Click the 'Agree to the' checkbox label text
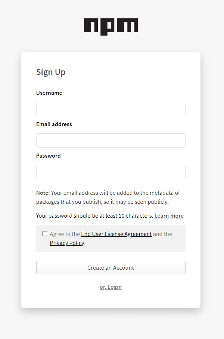The height and width of the screenshot is (339, 224). (65, 234)
